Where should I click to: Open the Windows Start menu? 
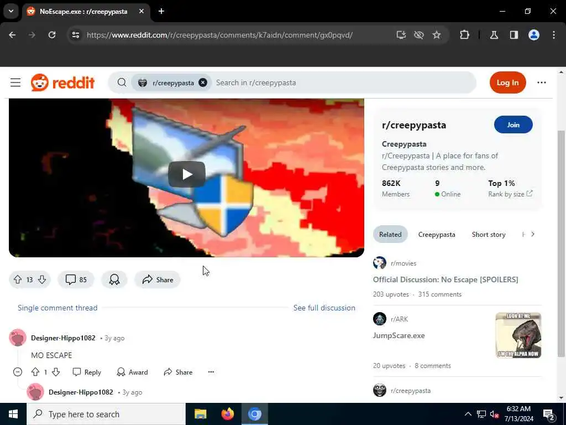click(x=13, y=414)
